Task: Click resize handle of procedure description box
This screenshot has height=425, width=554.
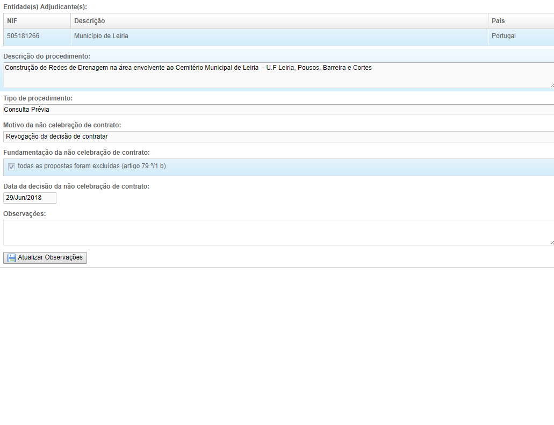Action: (551, 85)
